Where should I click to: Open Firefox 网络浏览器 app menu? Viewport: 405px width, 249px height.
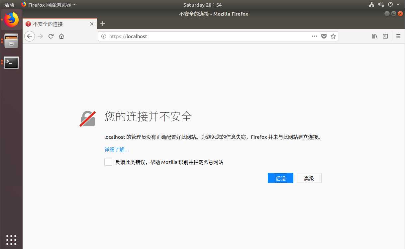tap(49, 5)
